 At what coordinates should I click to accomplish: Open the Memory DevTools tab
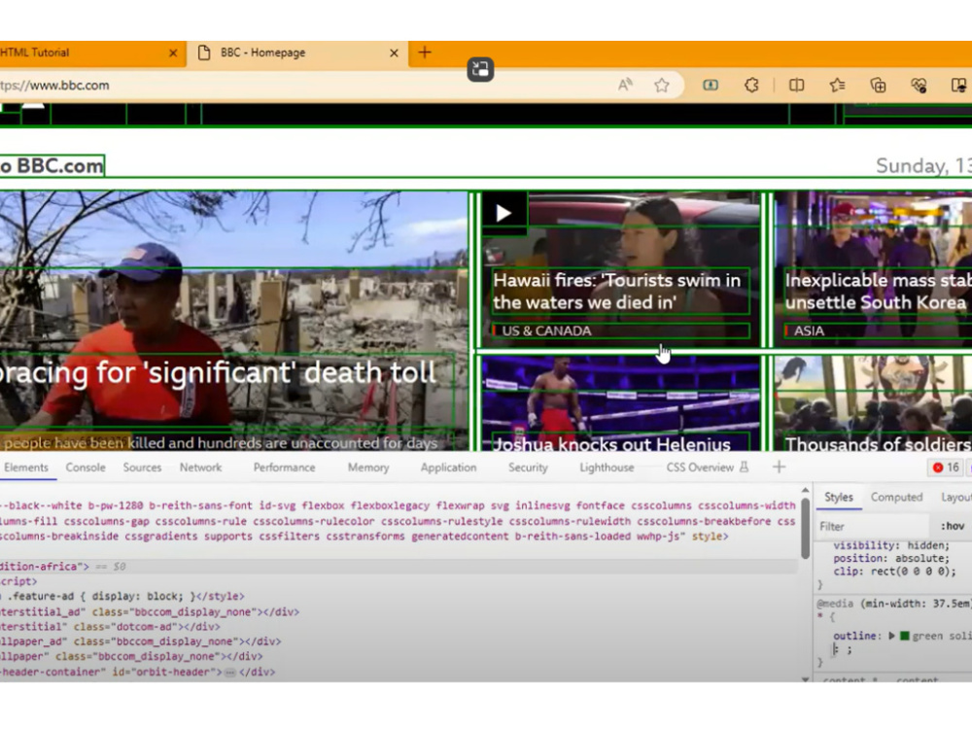click(368, 468)
